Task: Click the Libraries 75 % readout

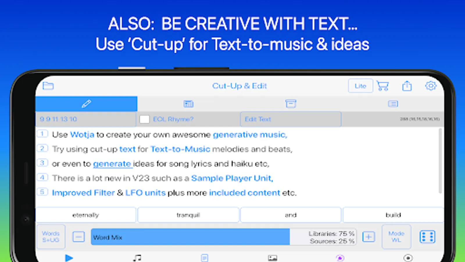Action: click(332, 233)
